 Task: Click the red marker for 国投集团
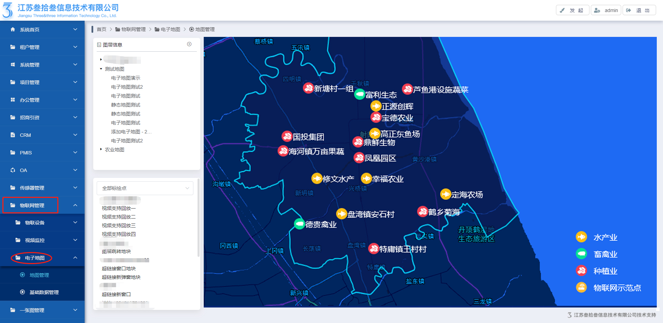pos(287,137)
